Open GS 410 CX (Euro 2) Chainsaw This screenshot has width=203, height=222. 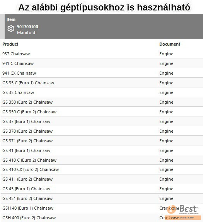(x=31, y=169)
